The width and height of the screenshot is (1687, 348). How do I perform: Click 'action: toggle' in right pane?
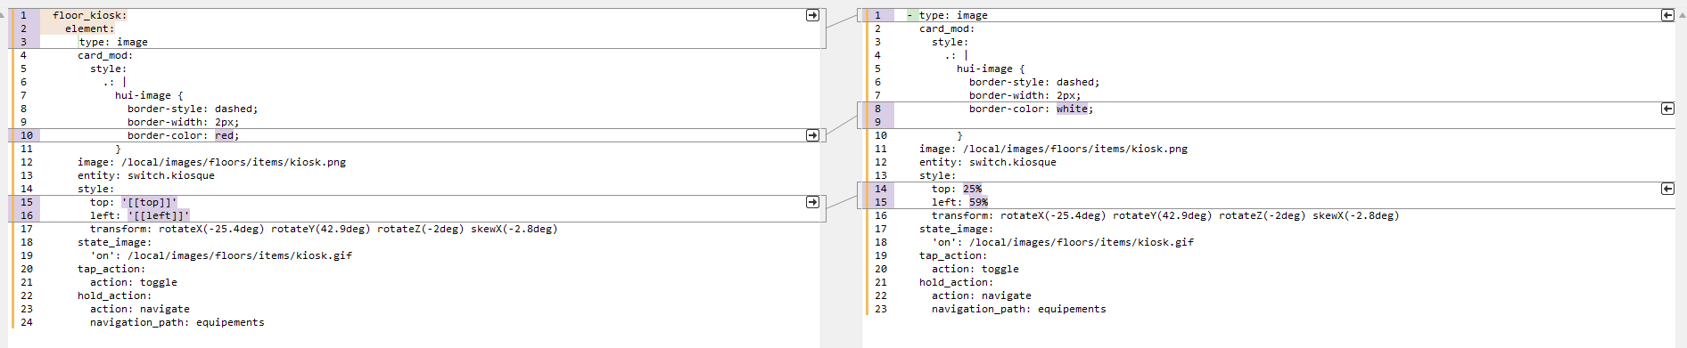pyautogui.click(x=975, y=269)
